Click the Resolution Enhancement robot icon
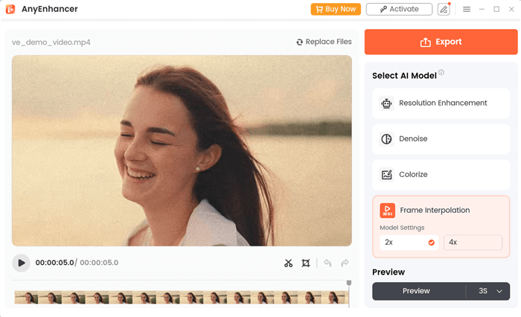The width and height of the screenshot is (521, 317). (386, 103)
